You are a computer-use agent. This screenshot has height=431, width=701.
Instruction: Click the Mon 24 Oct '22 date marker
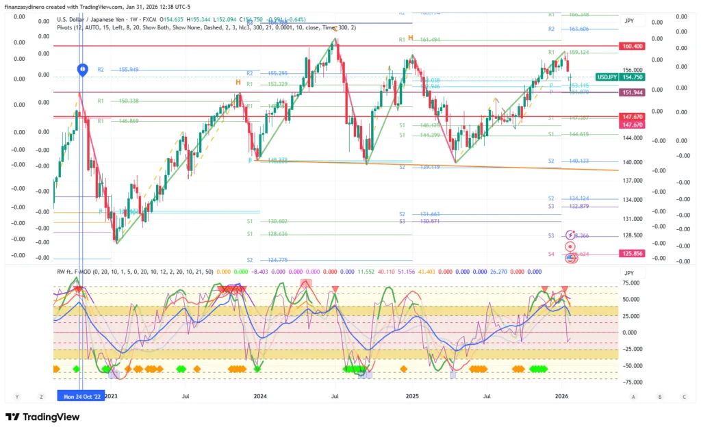click(81, 397)
